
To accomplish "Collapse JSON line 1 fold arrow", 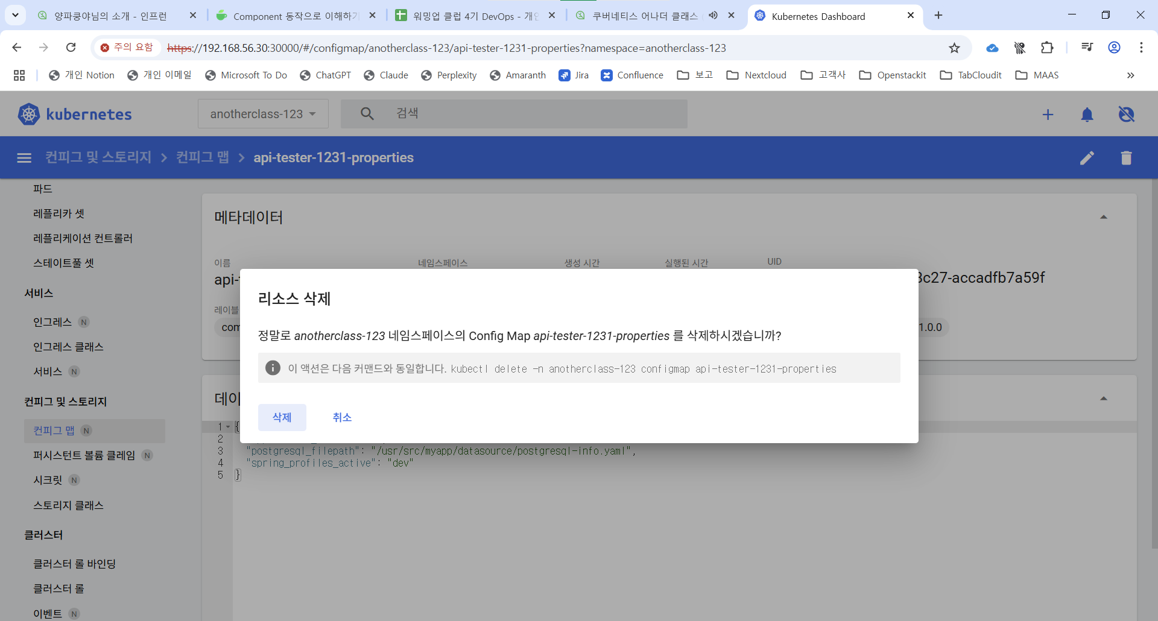I will tap(228, 427).
